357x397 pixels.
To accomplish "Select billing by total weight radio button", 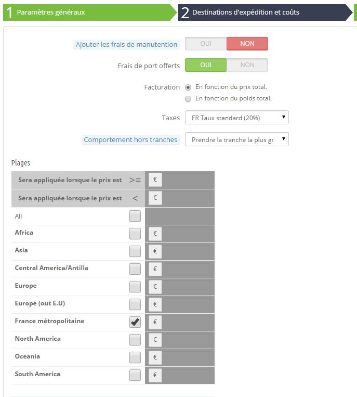I will 188,99.
